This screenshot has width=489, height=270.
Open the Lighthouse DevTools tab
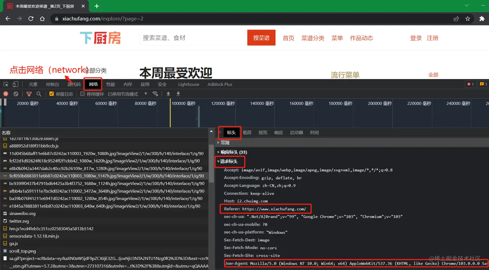189,84
